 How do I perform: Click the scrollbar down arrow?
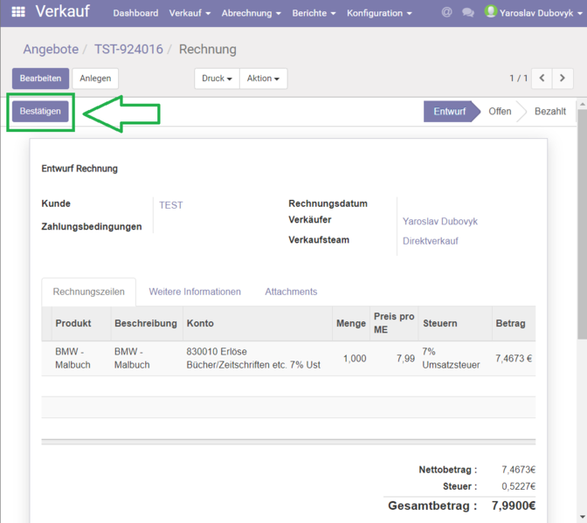[x=583, y=518]
